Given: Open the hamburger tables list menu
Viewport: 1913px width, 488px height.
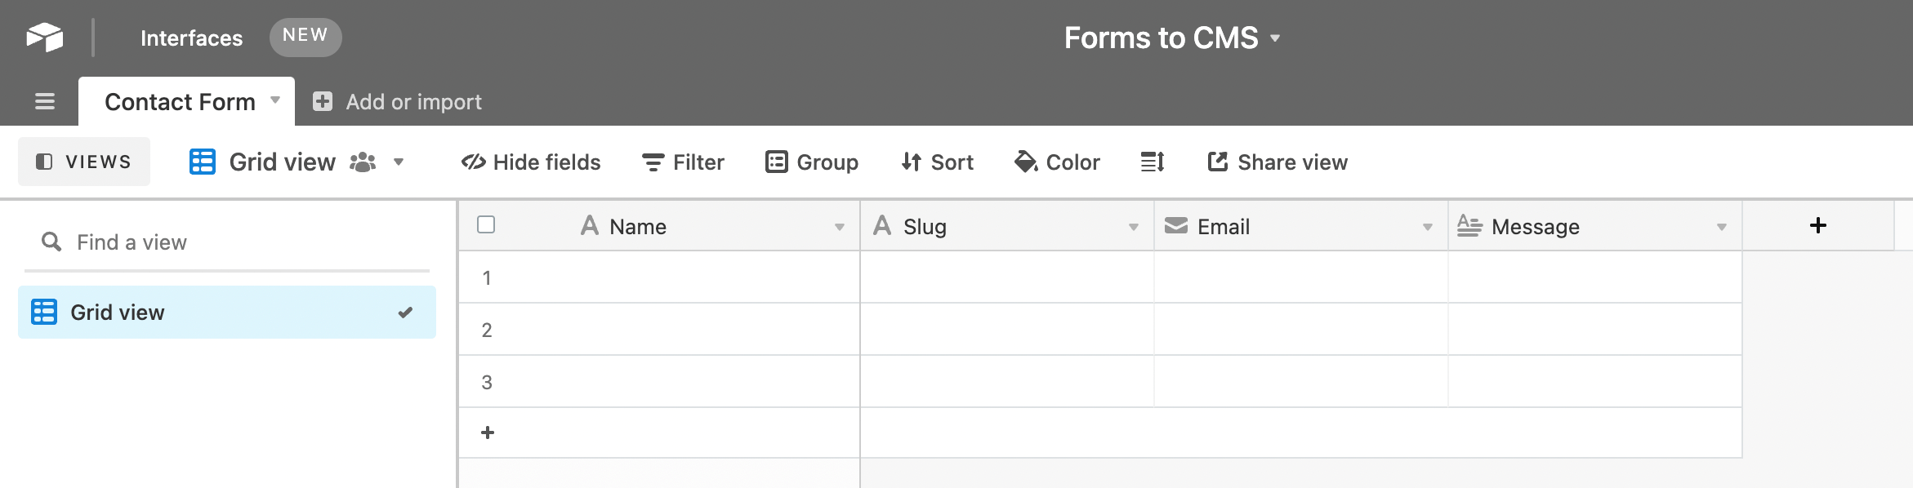Looking at the screenshot, I should pos(45,101).
